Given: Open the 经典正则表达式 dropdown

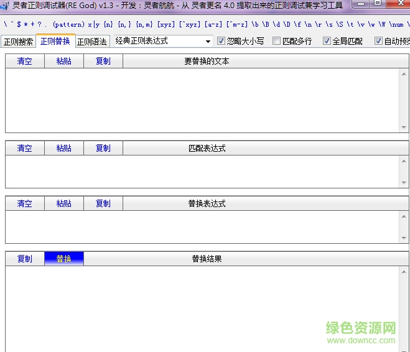Looking at the screenshot, I should pyautogui.click(x=208, y=41).
